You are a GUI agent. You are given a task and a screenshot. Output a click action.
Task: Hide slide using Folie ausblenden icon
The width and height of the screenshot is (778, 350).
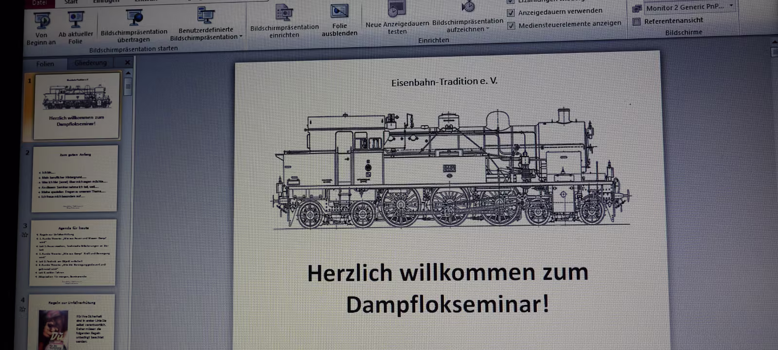pos(339,12)
